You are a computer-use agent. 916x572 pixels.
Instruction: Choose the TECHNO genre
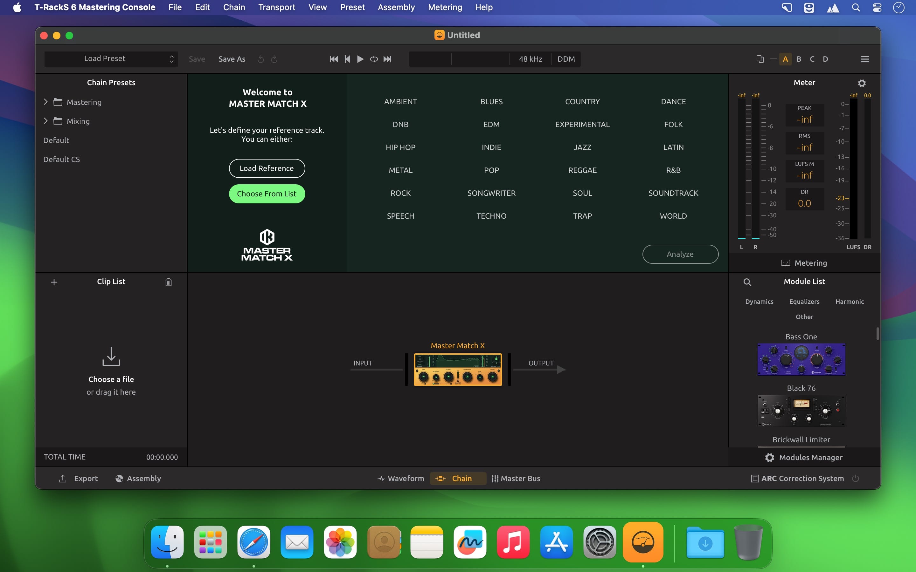click(x=491, y=216)
